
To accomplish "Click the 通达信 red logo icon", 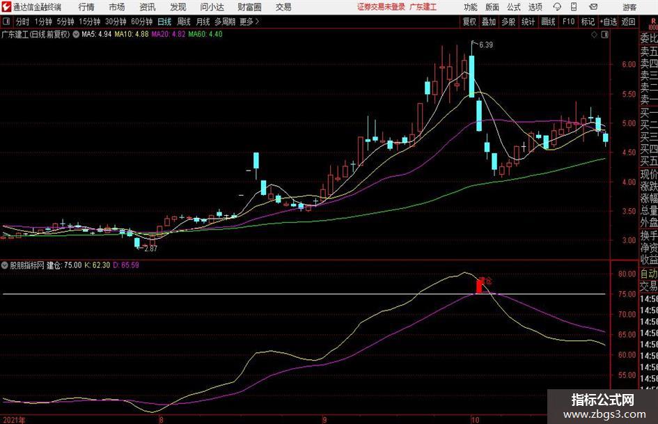I will click(6, 7).
